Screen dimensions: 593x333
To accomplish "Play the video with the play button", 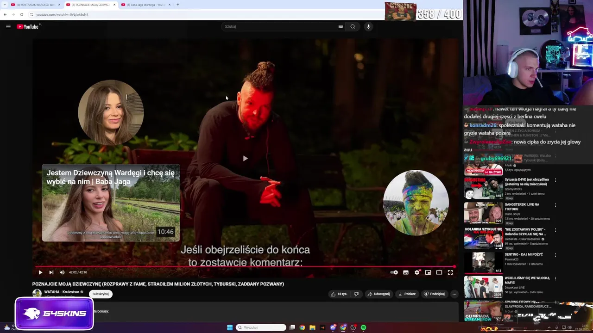I will point(40,272).
